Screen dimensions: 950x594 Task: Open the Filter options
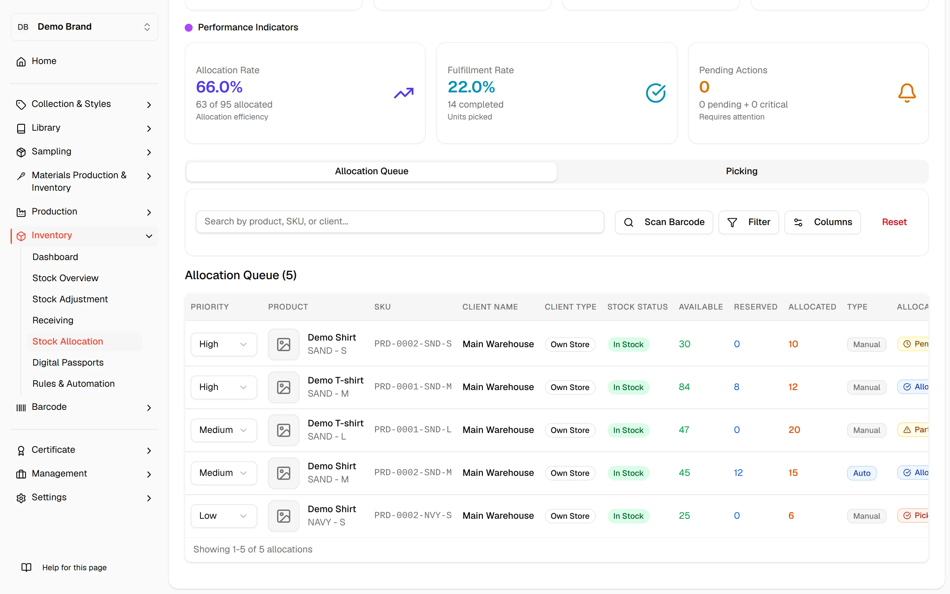(x=748, y=222)
